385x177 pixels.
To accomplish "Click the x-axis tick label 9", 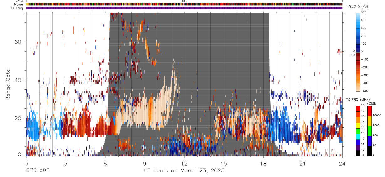I will click(x=145, y=163).
